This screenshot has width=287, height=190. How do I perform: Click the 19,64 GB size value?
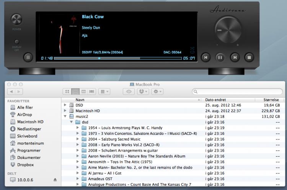pyautogui.click(x=272, y=105)
